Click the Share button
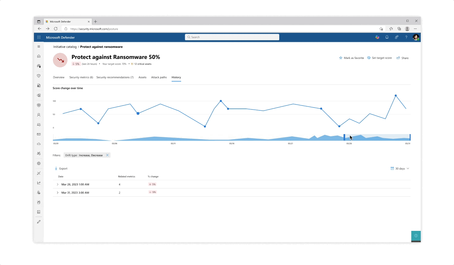Viewport: 454px width, 265px height. coord(402,58)
